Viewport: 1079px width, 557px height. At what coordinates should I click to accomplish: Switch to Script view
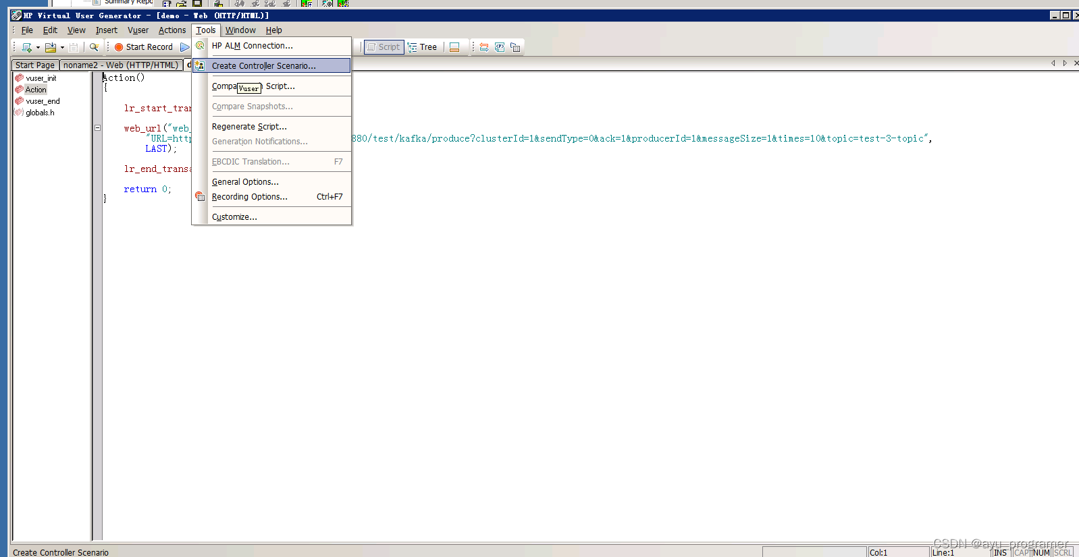tap(384, 47)
